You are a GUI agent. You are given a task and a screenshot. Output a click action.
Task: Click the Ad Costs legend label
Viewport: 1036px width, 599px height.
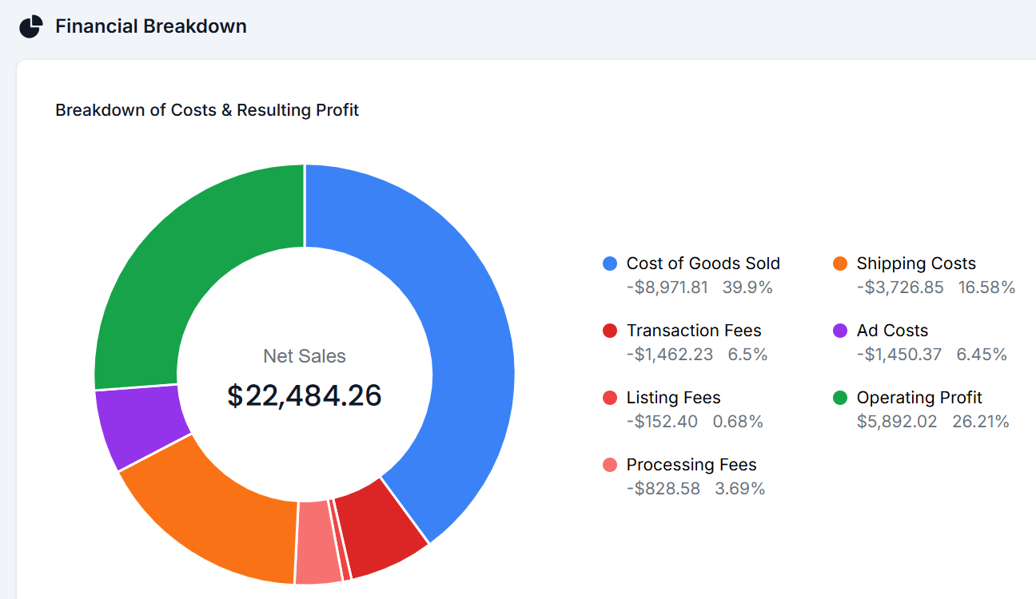pos(892,331)
